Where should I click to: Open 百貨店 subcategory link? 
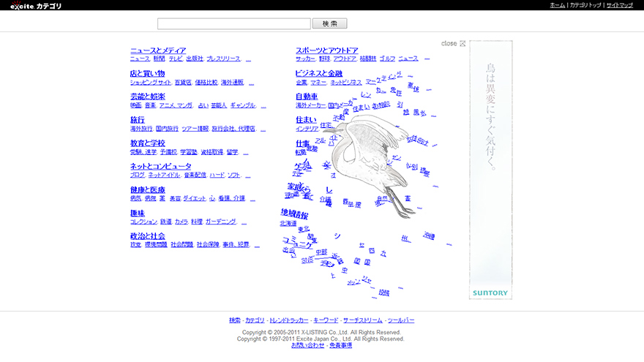coord(183,83)
